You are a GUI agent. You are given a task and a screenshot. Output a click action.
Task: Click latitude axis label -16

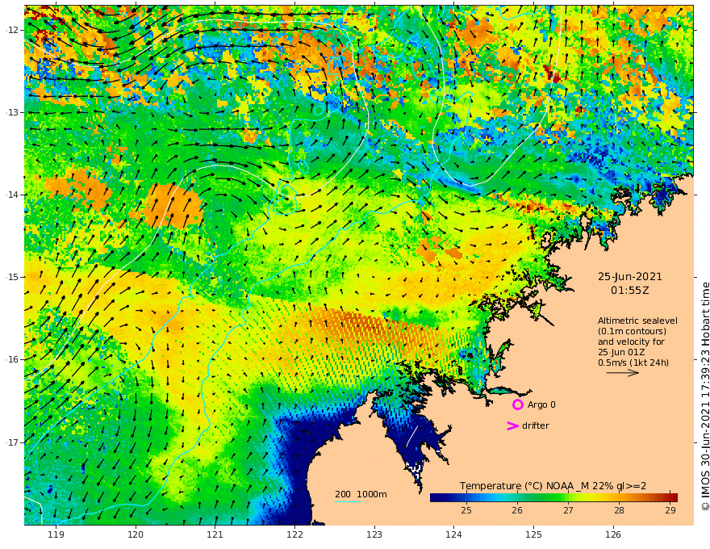pos(11,359)
